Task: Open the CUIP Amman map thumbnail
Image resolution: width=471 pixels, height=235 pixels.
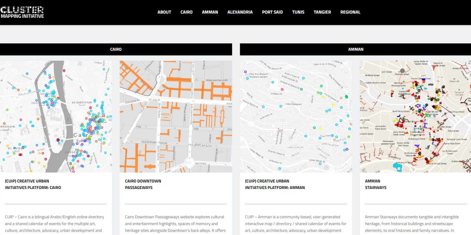Action: tap(296, 116)
